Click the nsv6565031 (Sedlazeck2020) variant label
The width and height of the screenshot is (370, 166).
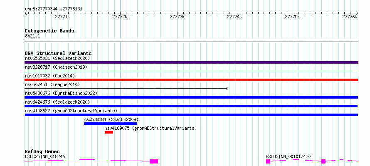pos(57,58)
